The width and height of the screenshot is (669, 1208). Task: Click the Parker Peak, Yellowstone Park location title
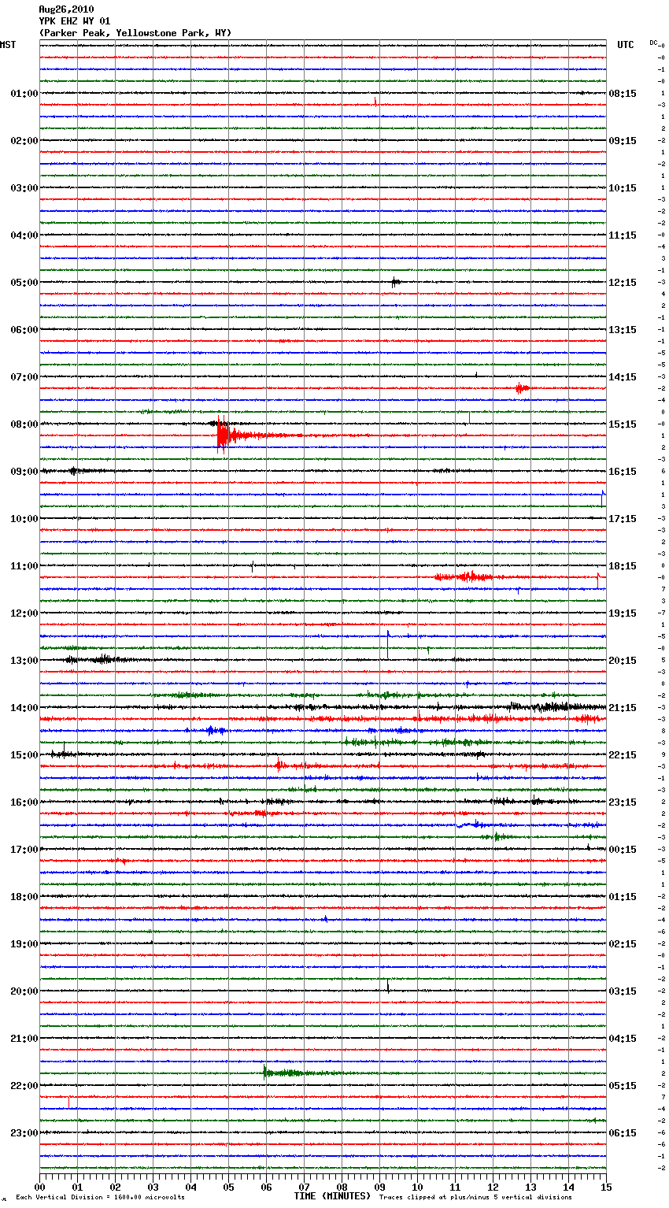pyautogui.click(x=135, y=33)
